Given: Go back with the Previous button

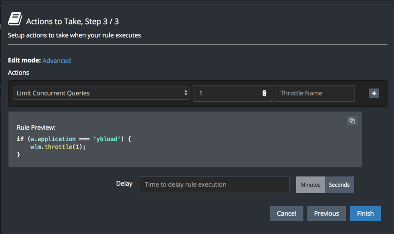Looking at the screenshot, I should (x=327, y=213).
